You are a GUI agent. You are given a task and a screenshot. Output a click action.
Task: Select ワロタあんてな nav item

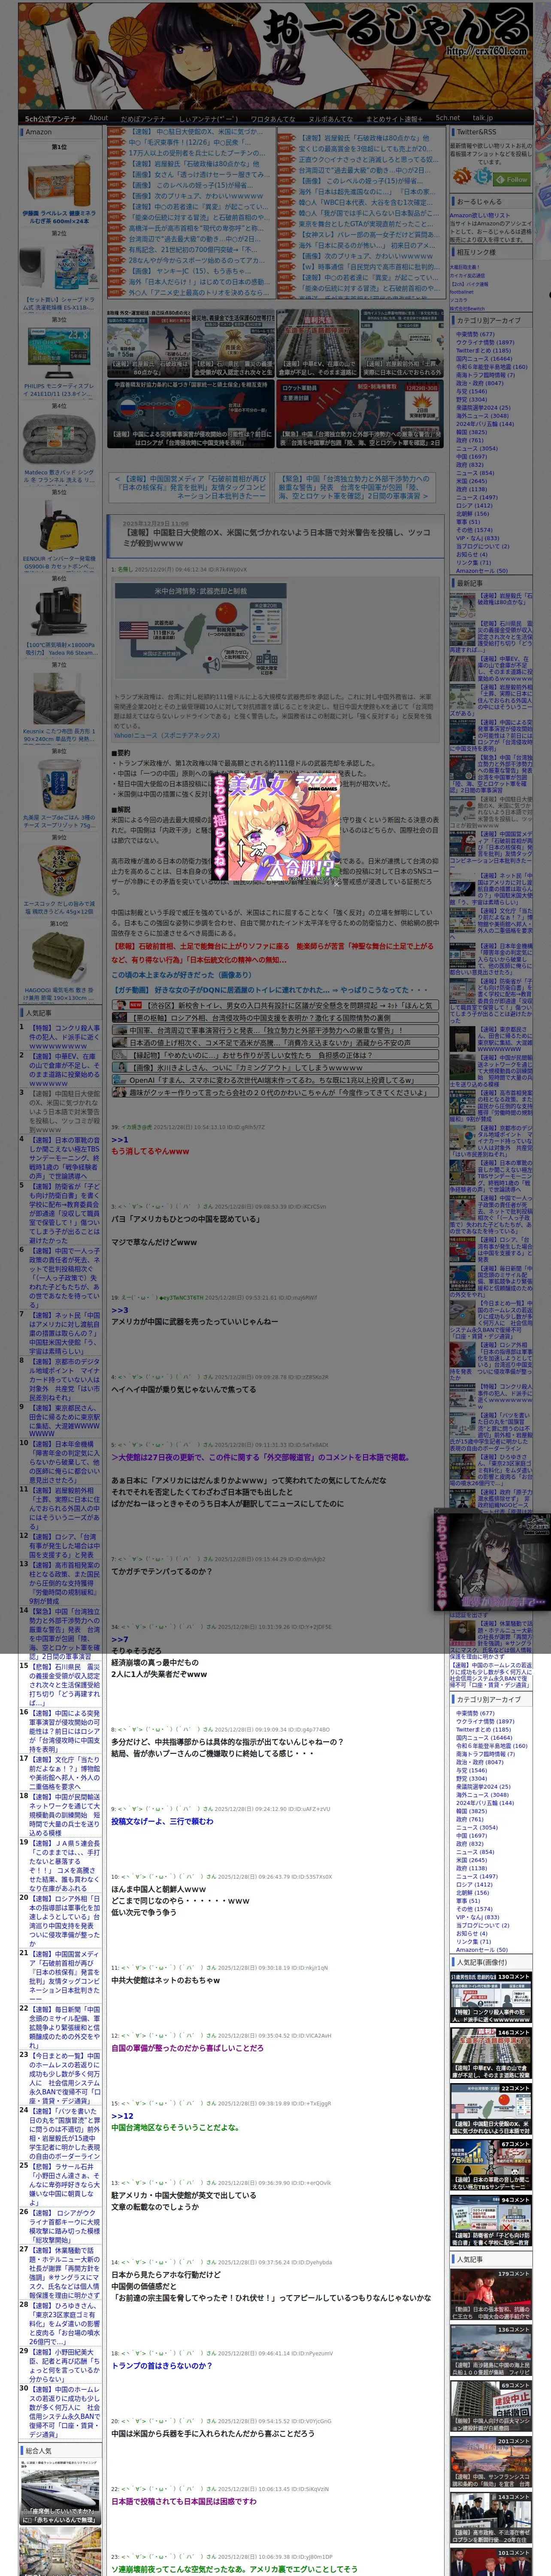273,118
